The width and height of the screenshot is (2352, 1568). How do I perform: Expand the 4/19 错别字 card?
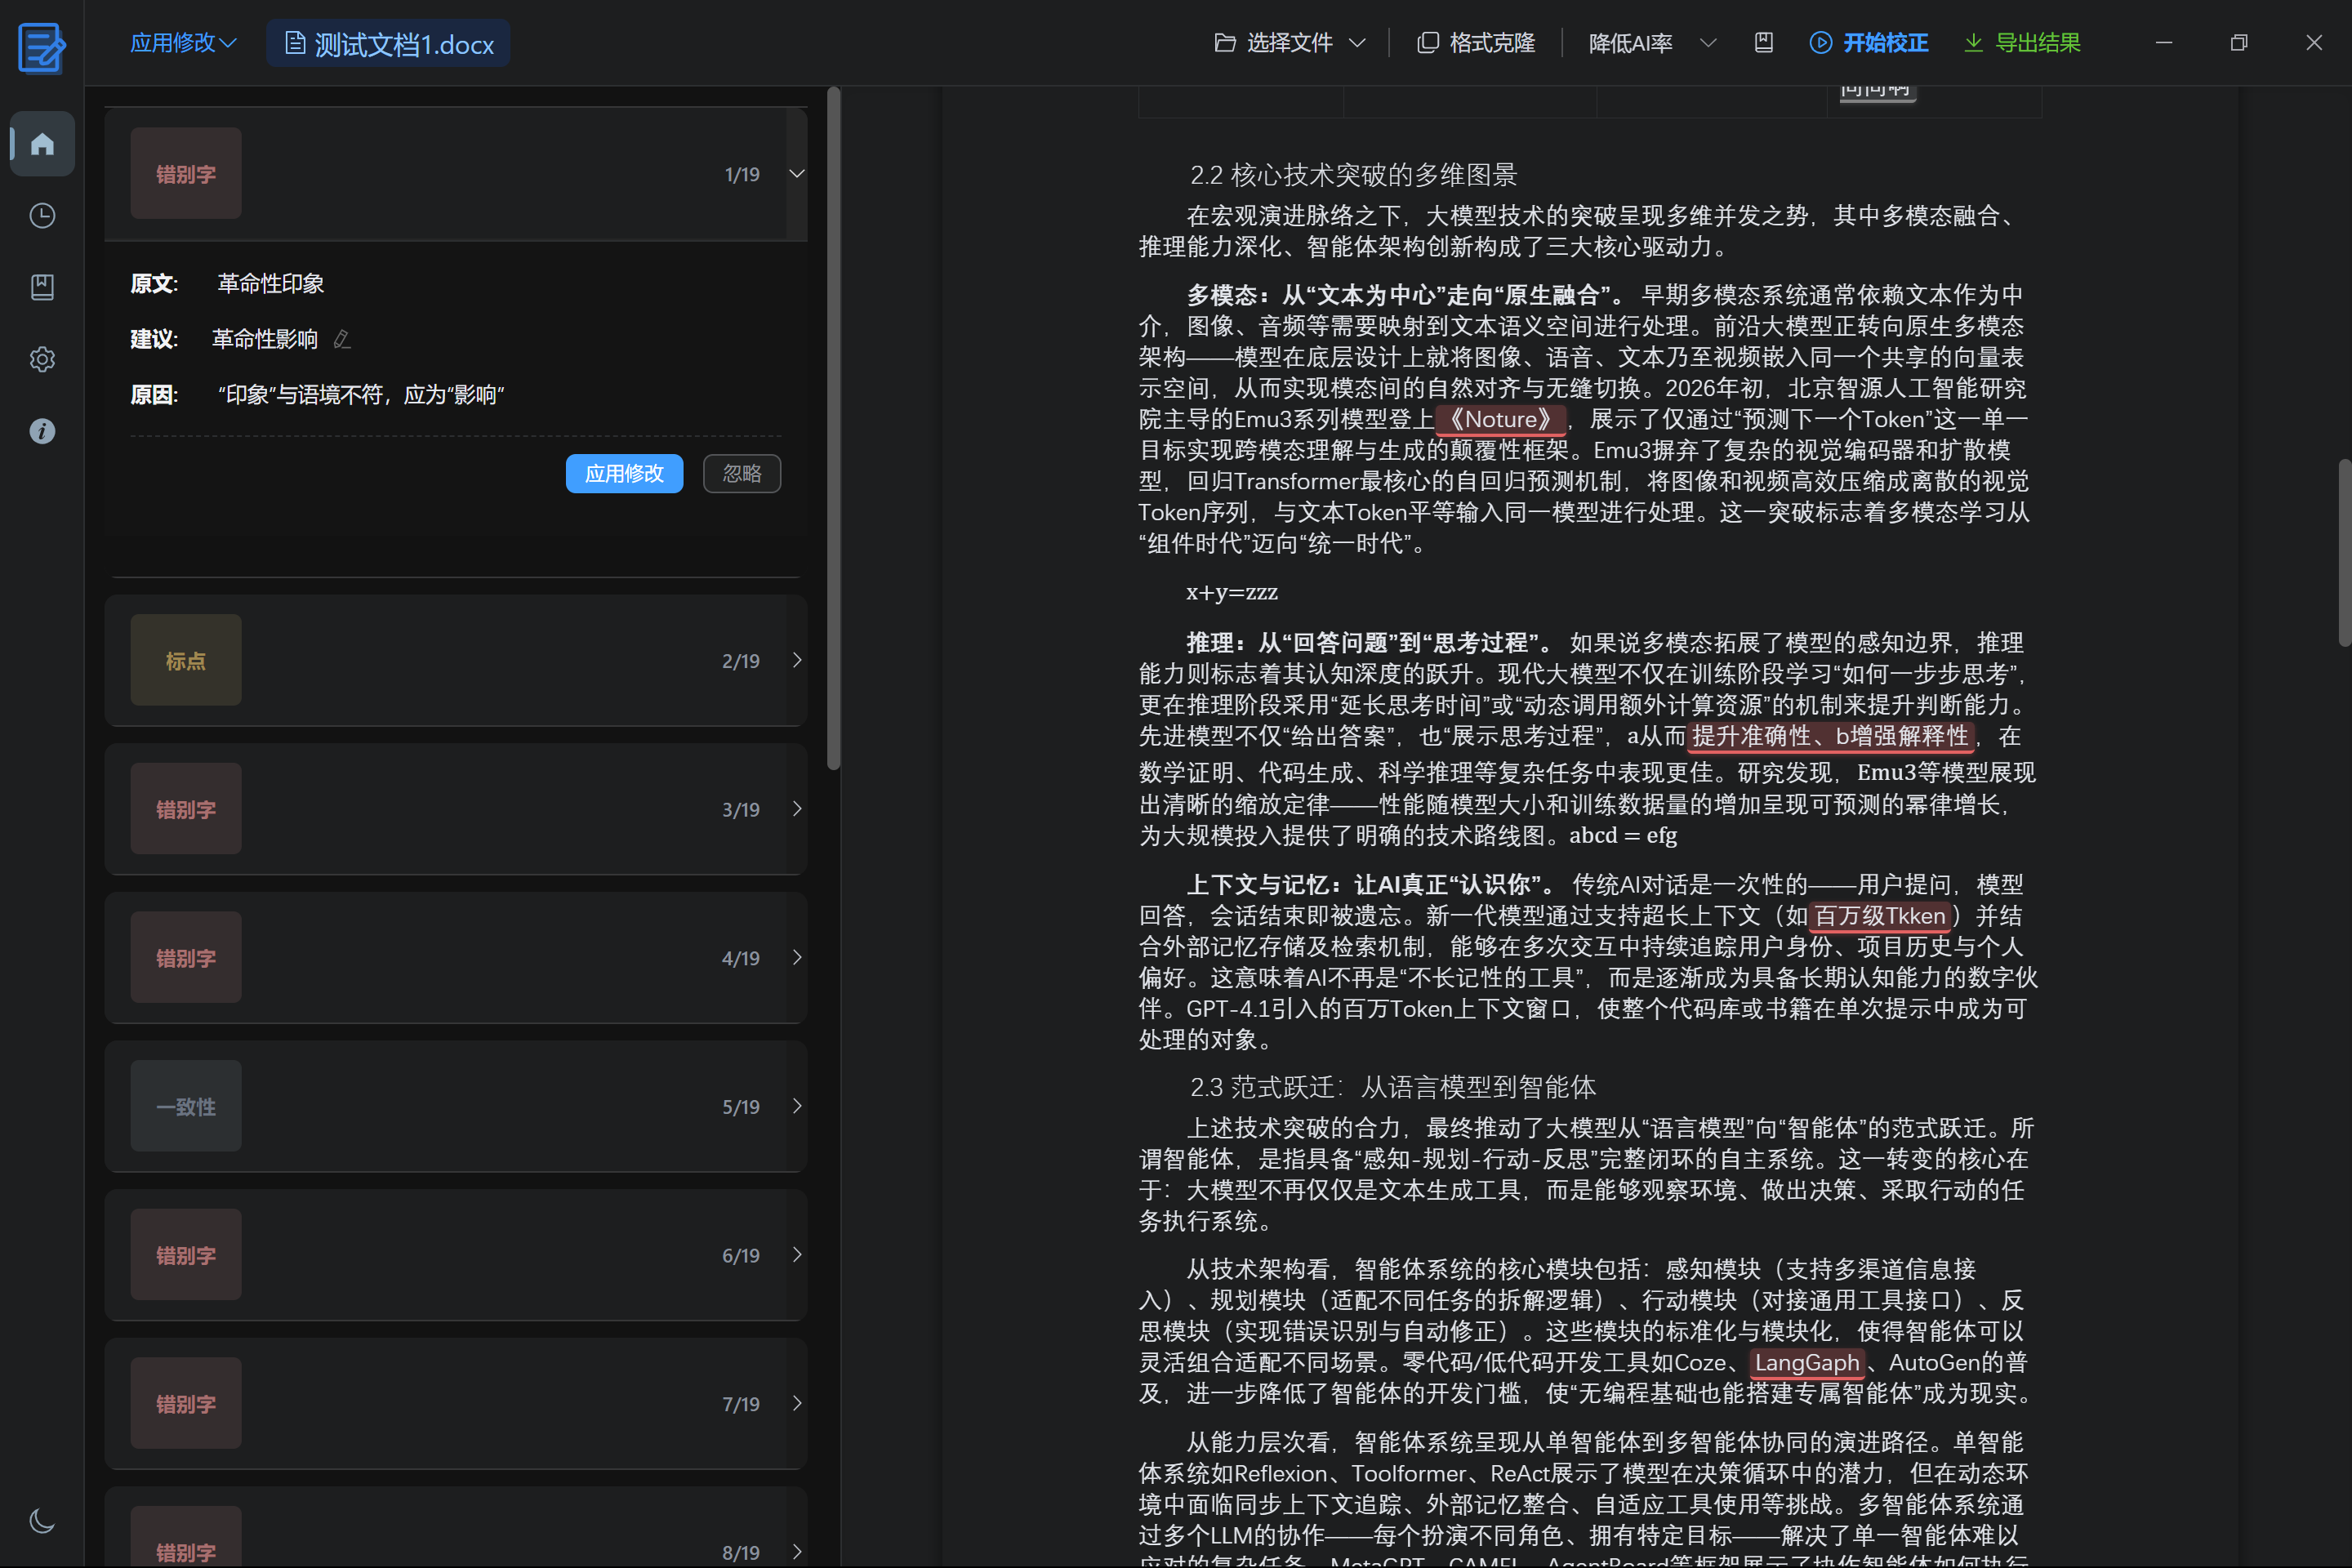pos(797,958)
